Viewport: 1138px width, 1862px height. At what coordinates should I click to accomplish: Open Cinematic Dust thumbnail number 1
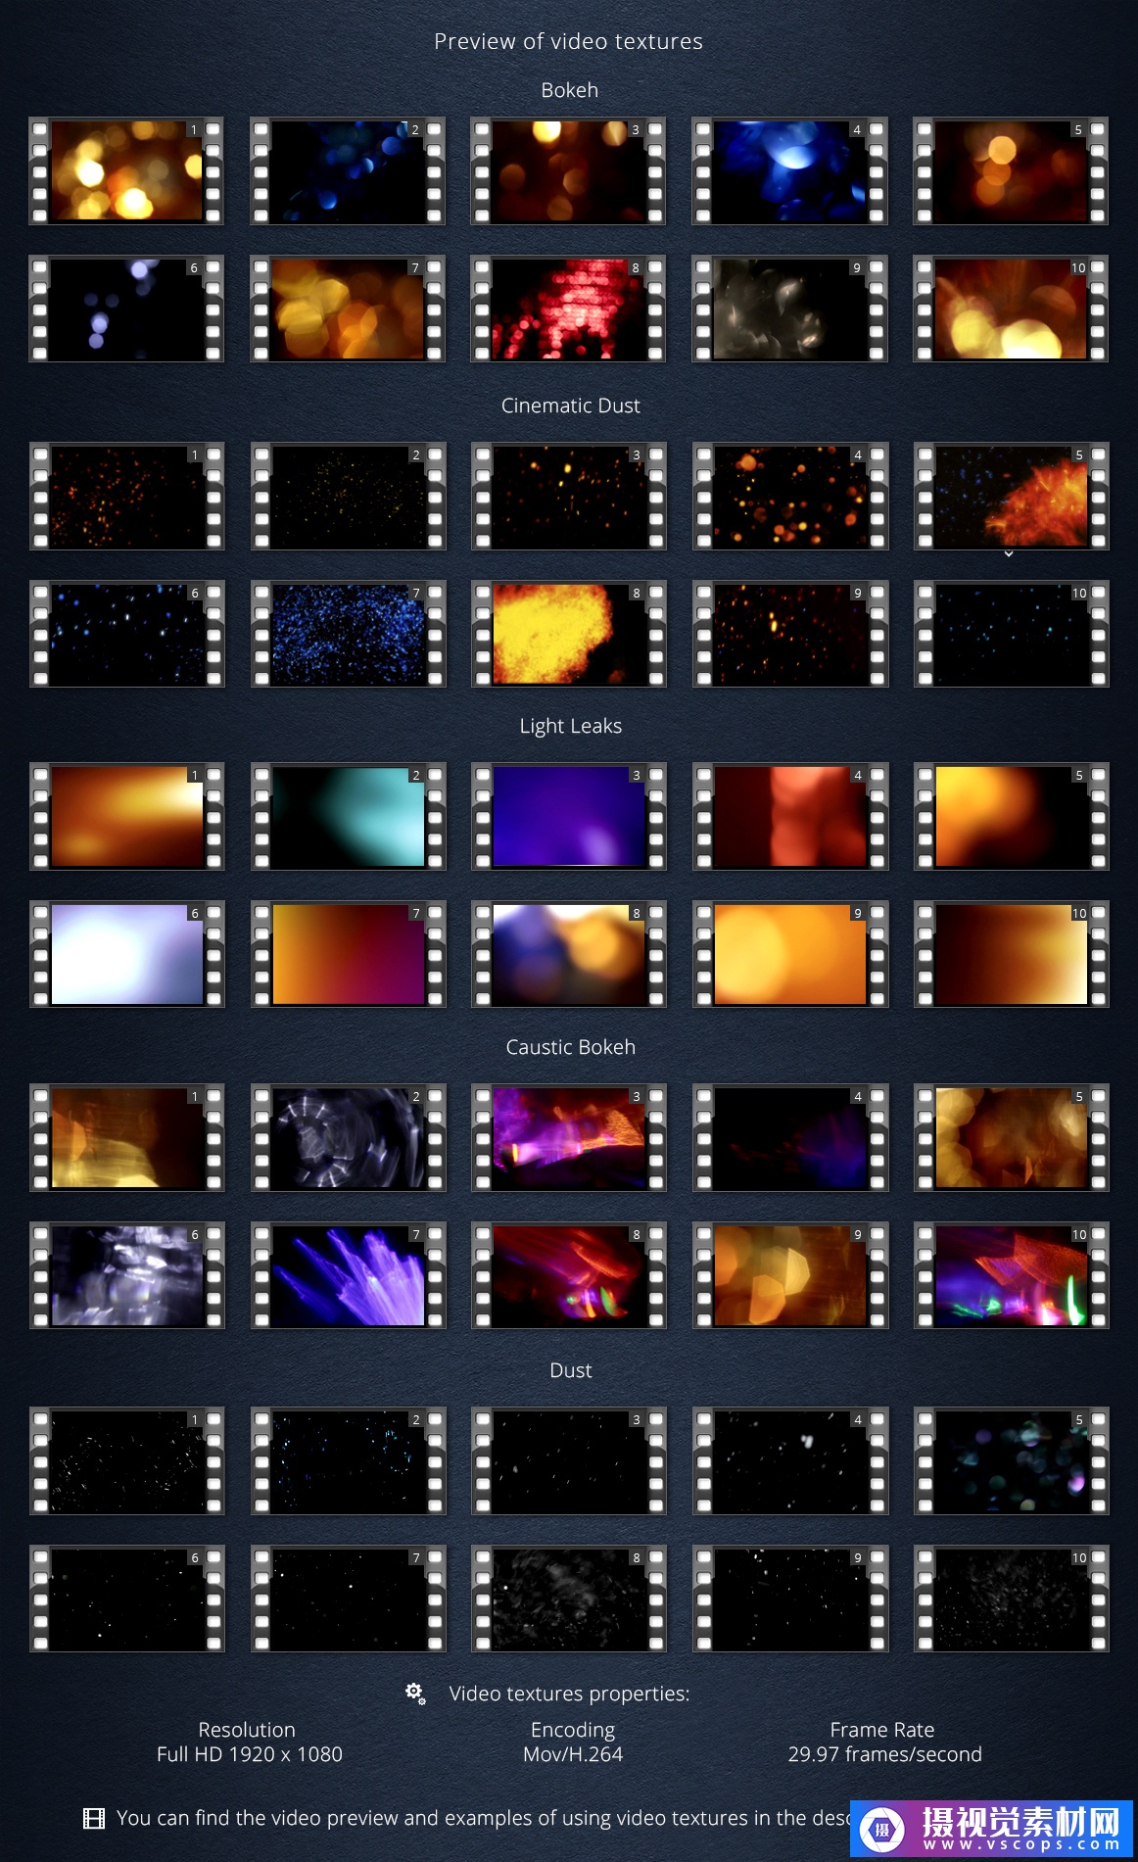127,496
